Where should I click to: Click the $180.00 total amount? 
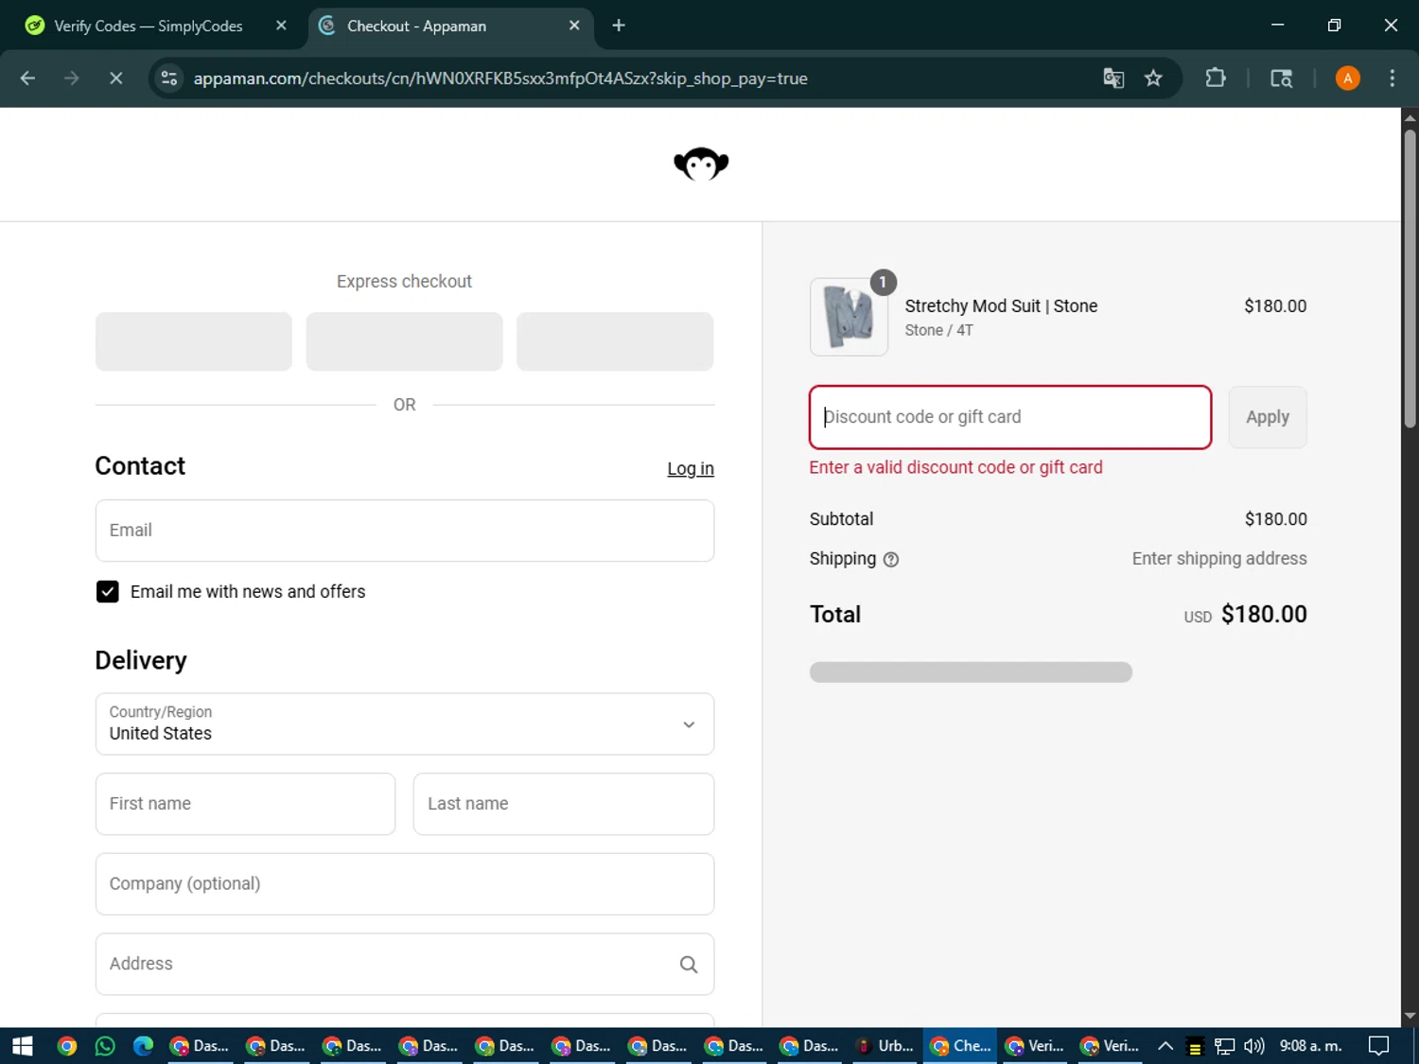coord(1264,615)
